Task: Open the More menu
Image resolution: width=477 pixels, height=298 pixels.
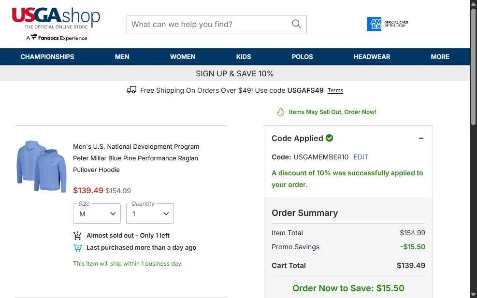Action: coord(440,57)
